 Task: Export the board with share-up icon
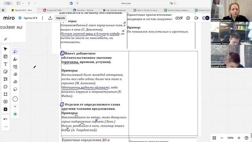click(50, 18)
